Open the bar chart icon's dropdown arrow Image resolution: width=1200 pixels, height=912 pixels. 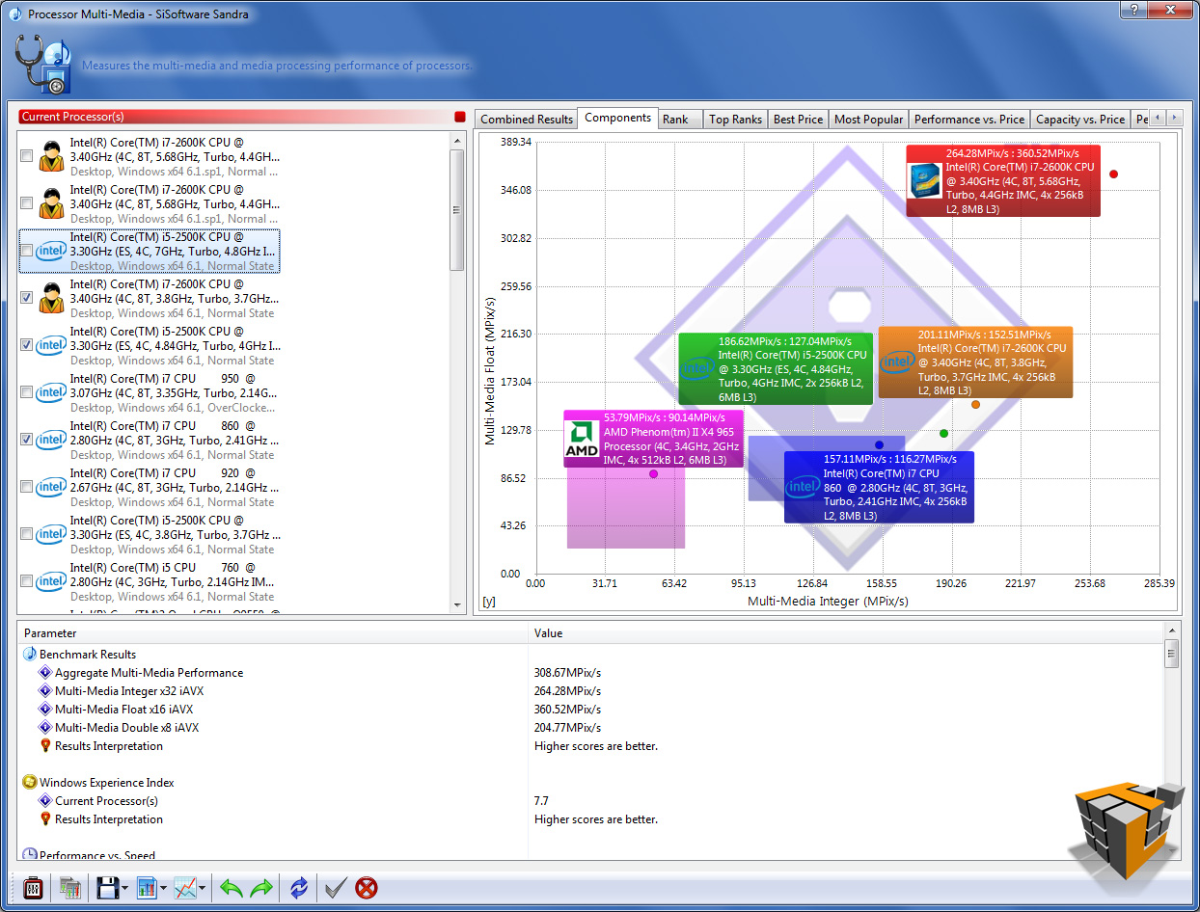(x=164, y=889)
